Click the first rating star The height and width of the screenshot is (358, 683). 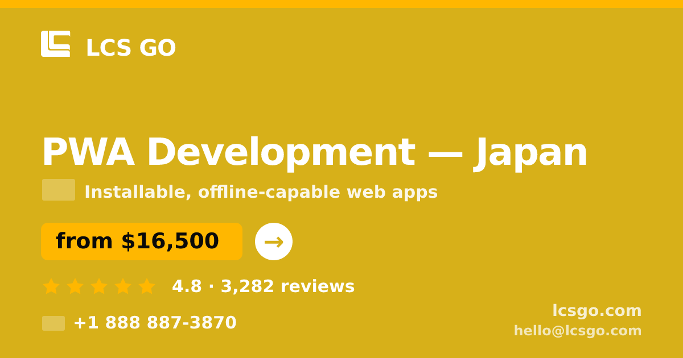[x=51, y=286]
